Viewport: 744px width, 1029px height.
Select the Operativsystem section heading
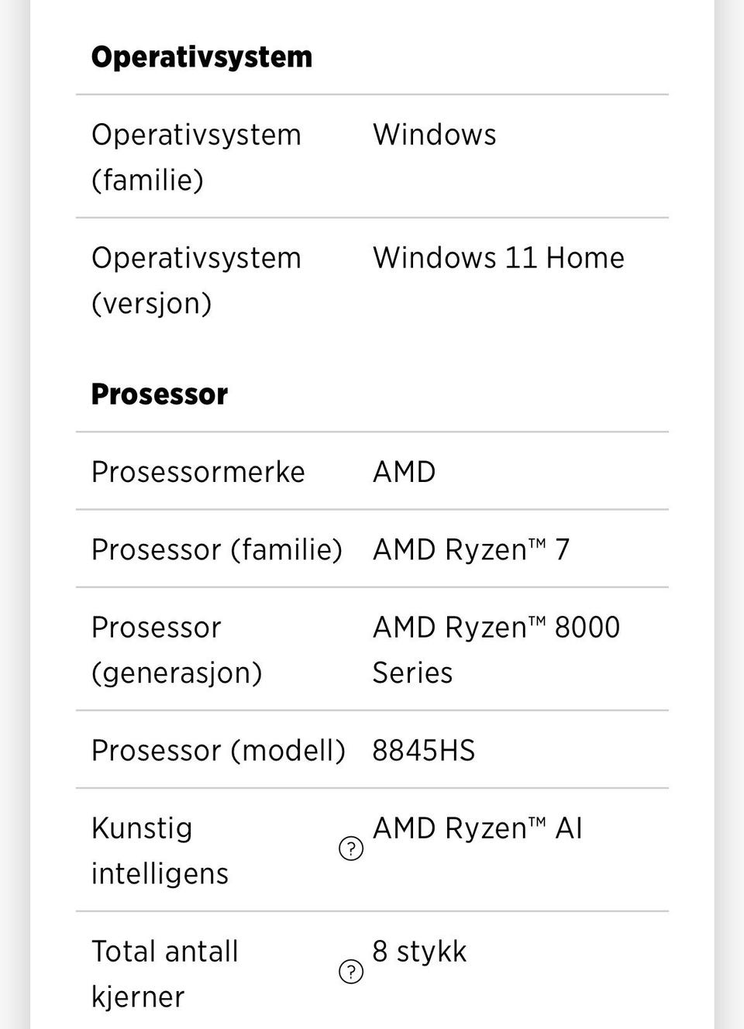point(201,57)
